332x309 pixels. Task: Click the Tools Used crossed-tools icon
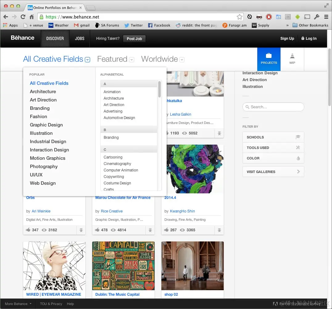tap(298, 147)
